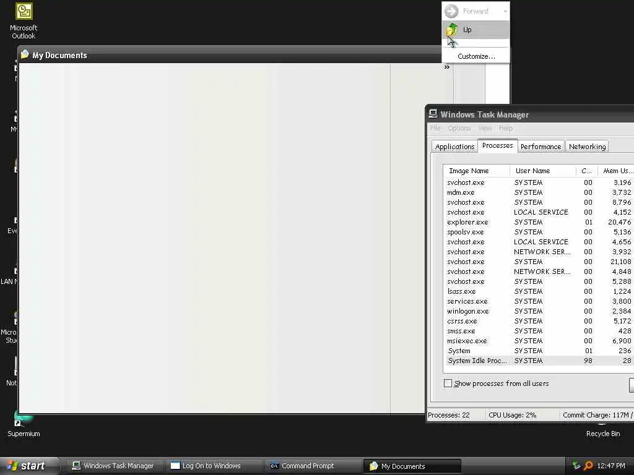The image size is (634, 475).
Task: Switch to the Applications tab
Action: (x=454, y=147)
